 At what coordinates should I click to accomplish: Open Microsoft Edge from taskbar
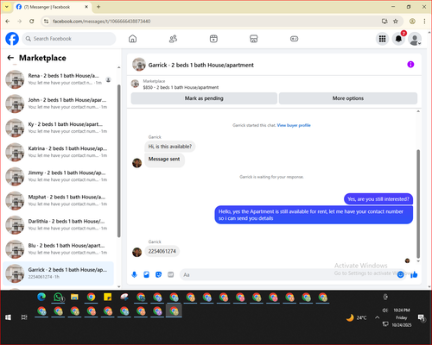[x=41, y=297]
